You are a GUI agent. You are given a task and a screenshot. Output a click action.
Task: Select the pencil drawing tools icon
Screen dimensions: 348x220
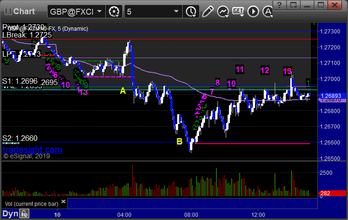click(208, 11)
